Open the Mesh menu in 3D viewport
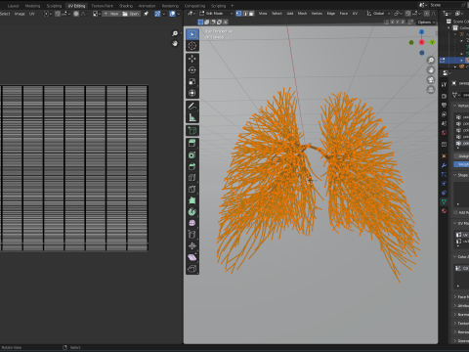Viewport: 469px width, 352px height. pyautogui.click(x=302, y=14)
